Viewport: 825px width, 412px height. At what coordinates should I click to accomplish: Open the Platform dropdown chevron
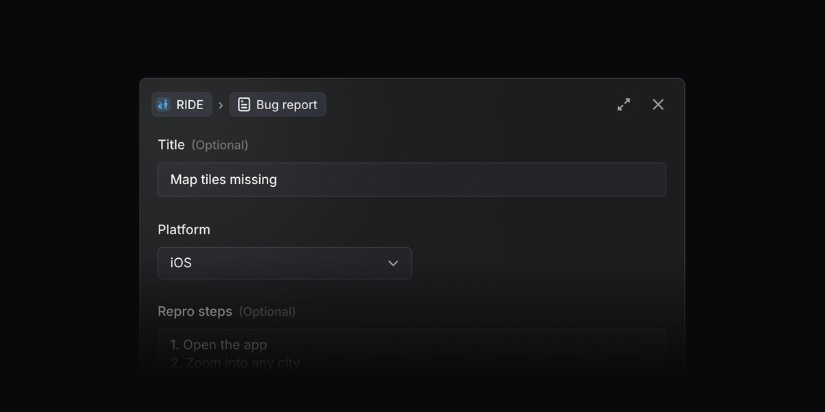pyautogui.click(x=393, y=263)
